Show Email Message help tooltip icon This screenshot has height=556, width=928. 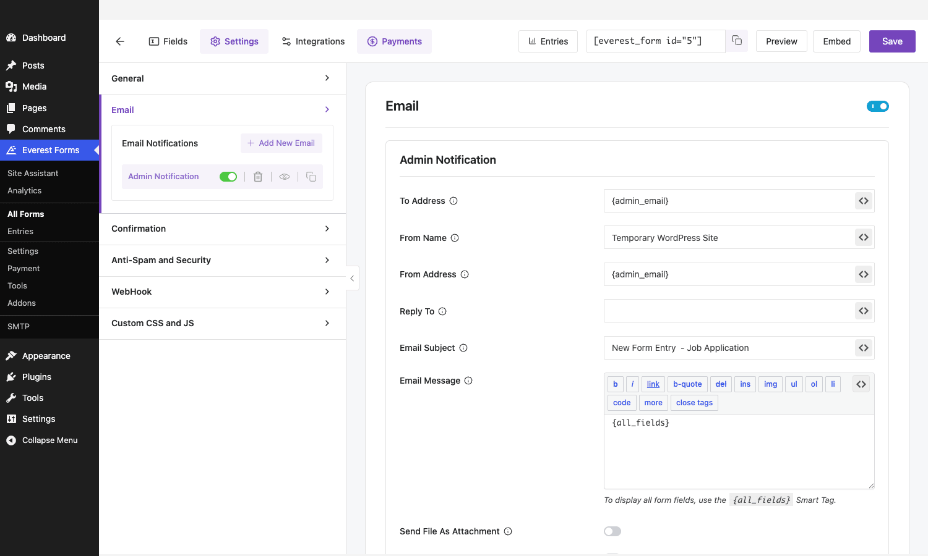[468, 381]
